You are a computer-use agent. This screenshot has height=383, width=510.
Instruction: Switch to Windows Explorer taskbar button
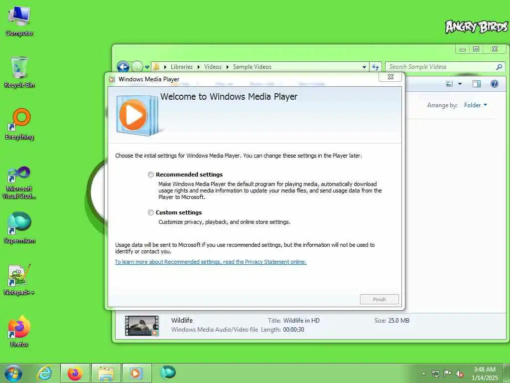pos(106,373)
